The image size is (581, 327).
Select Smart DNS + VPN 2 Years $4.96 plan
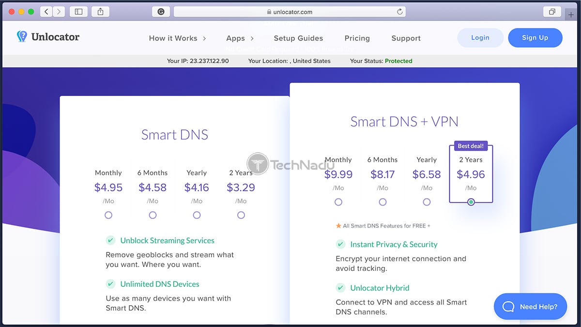tap(471, 202)
